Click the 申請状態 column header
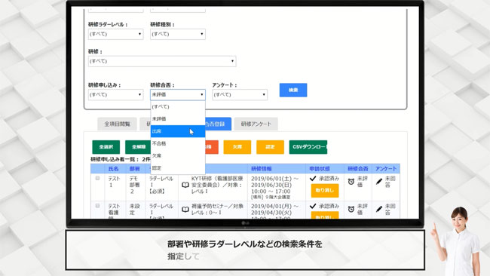 click(320, 169)
